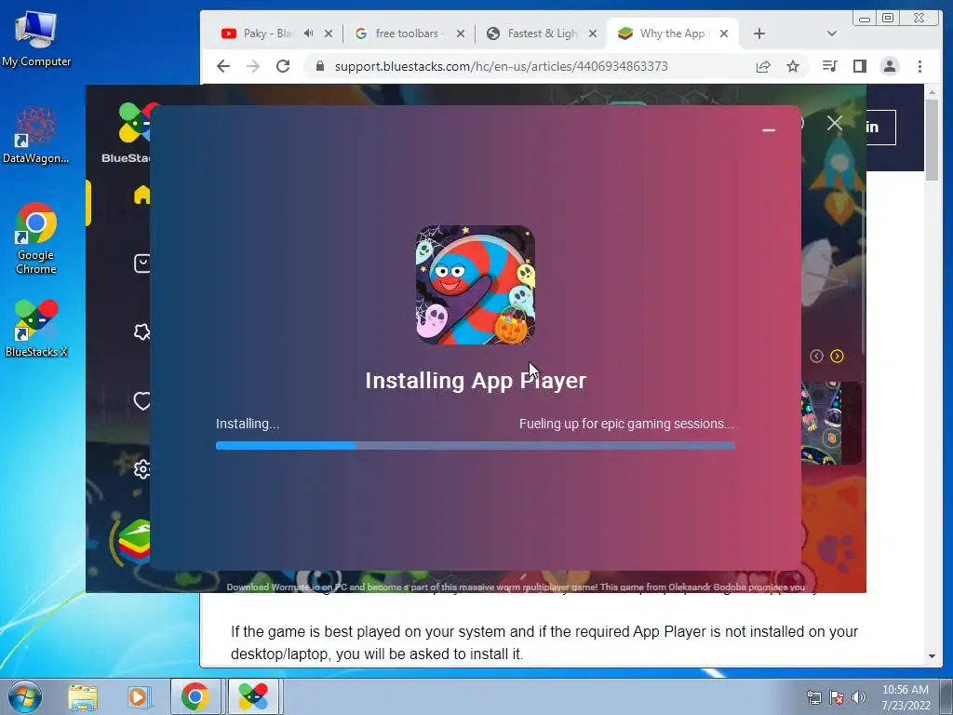Viewport: 953px width, 715px height.
Task: Click the installation progress bar
Action: [476, 446]
